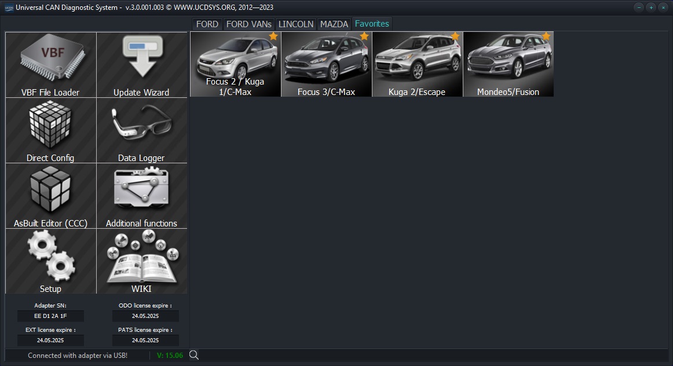This screenshot has height=366, width=673.
Task: Open Direct Config tool
Action: point(50,130)
